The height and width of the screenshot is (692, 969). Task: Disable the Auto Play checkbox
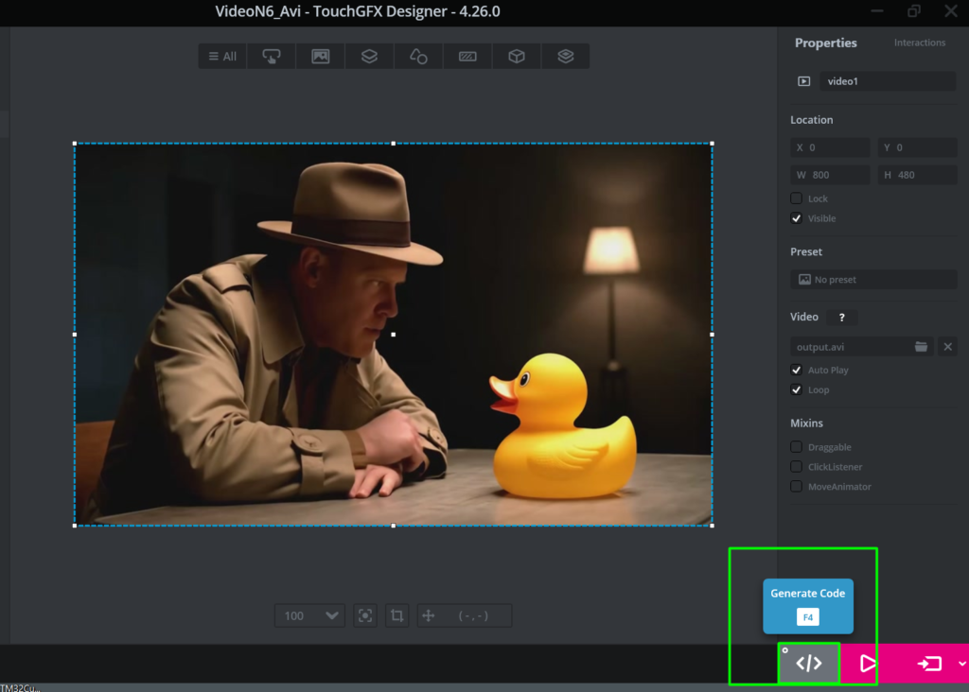point(797,371)
